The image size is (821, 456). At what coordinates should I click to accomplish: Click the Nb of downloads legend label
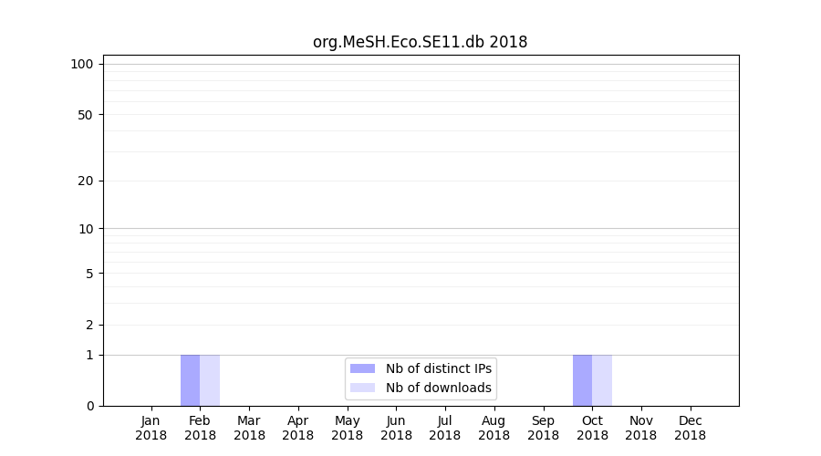pyautogui.click(x=438, y=388)
